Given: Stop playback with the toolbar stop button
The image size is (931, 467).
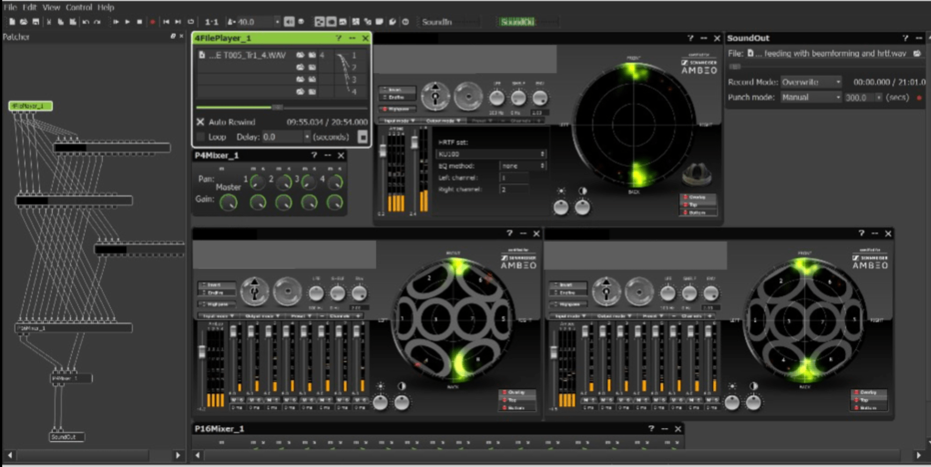Looking at the screenshot, I should click(x=139, y=22).
